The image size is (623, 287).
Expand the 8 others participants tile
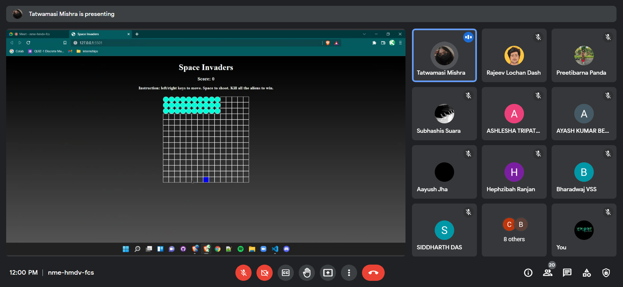pos(514,230)
